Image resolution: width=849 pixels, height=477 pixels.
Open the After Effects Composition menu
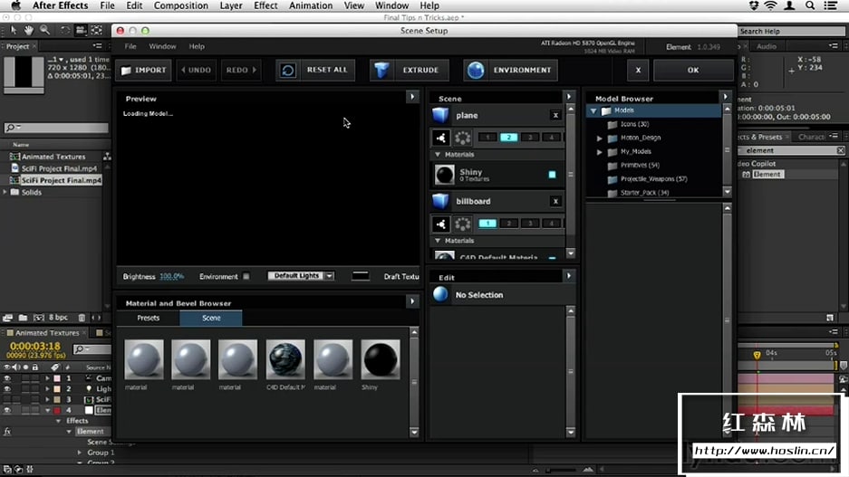[181, 6]
